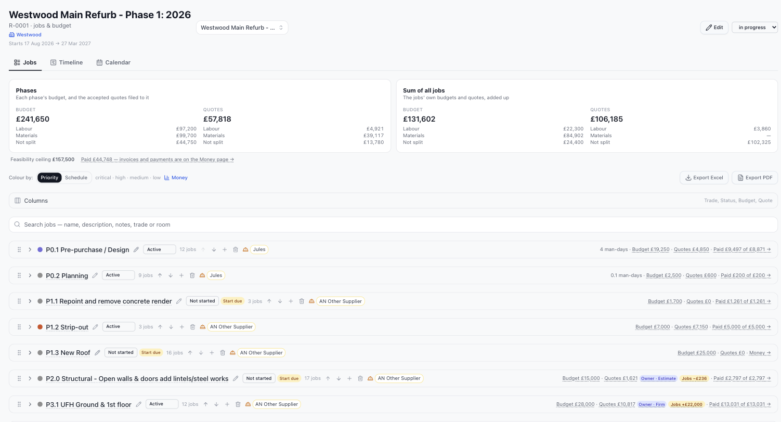Viewport: 781px width, 422px height.
Task: Rename P0.1 Pre-purchase / Design via pencil icon
Action: [136, 249]
